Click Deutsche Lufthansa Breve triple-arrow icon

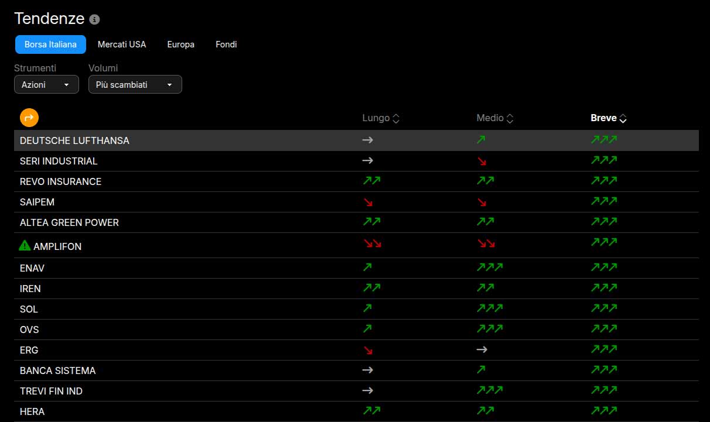604,139
